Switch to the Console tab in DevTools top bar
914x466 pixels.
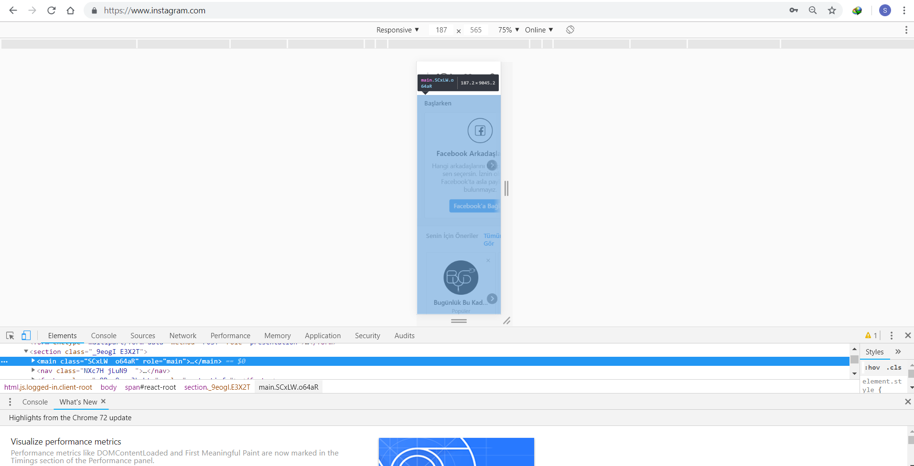pyautogui.click(x=104, y=336)
